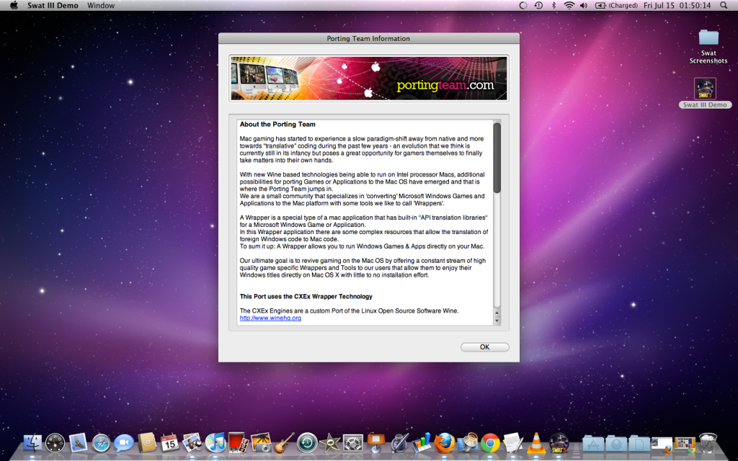Click the spinning sync status icon
The height and width of the screenshot is (461, 738).
pos(523,6)
